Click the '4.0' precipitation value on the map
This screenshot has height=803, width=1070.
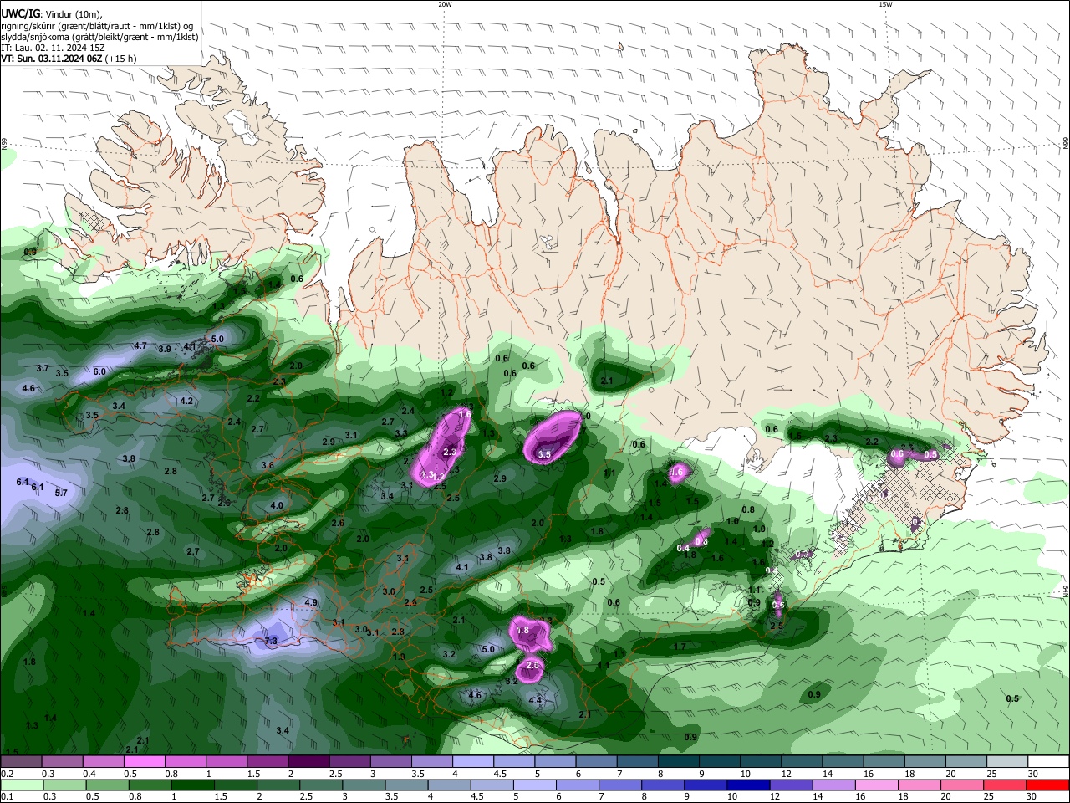(x=277, y=506)
